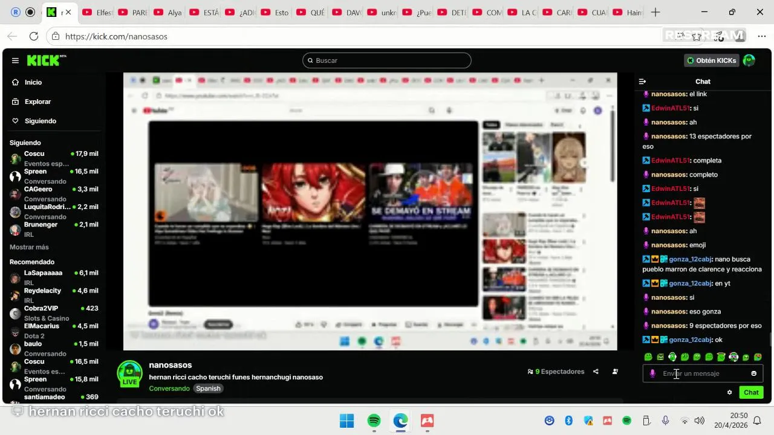Open the Windows Start menu

[347, 420]
